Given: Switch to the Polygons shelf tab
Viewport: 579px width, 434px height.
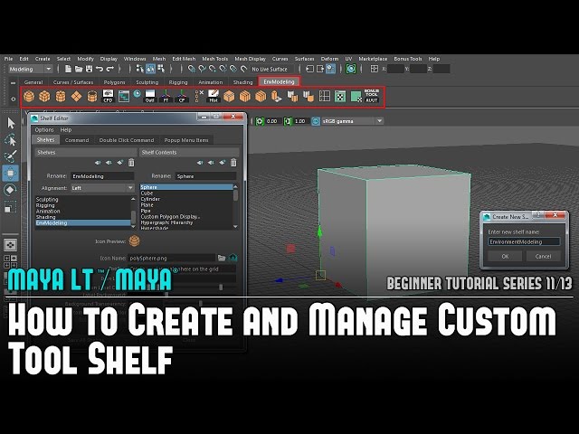Looking at the screenshot, I should point(114,82).
